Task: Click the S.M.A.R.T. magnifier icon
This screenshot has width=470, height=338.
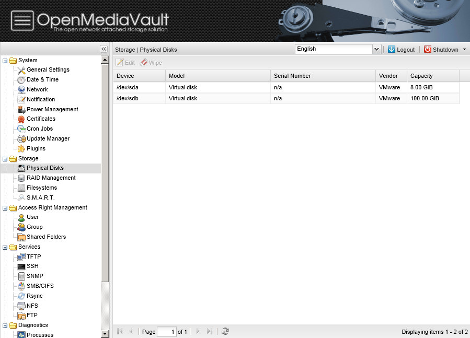Action: tap(21, 198)
